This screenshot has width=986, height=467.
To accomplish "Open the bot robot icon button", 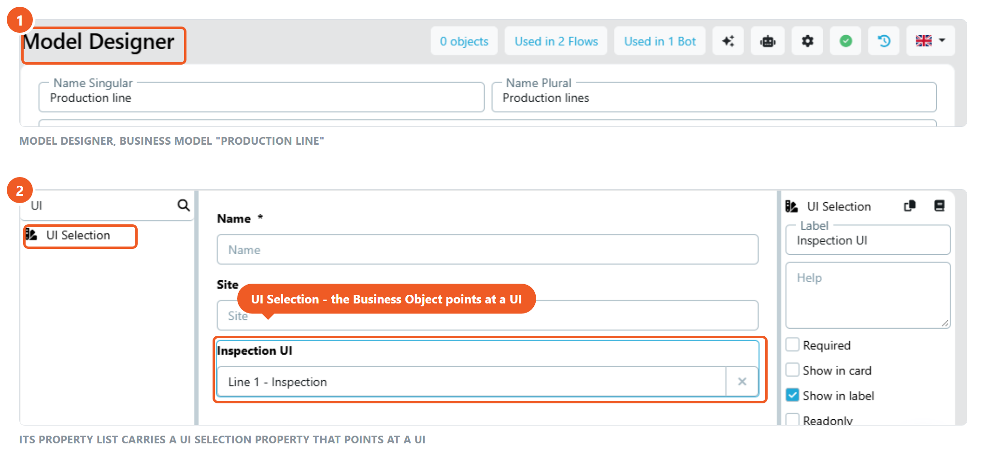I will coord(768,41).
